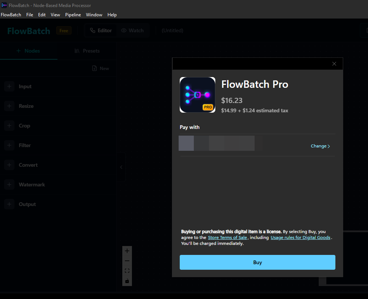
Task: Click the plus icon beside Input node
Action: 9,86
